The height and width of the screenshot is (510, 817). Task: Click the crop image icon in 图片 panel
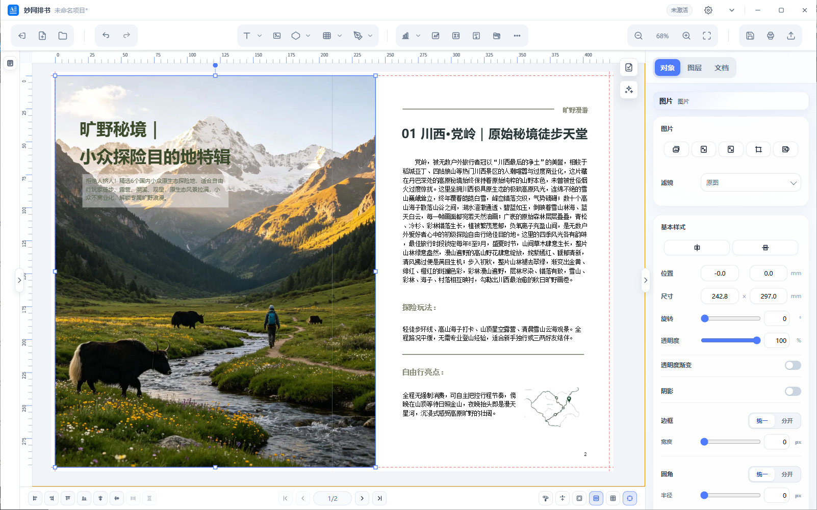pos(758,149)
